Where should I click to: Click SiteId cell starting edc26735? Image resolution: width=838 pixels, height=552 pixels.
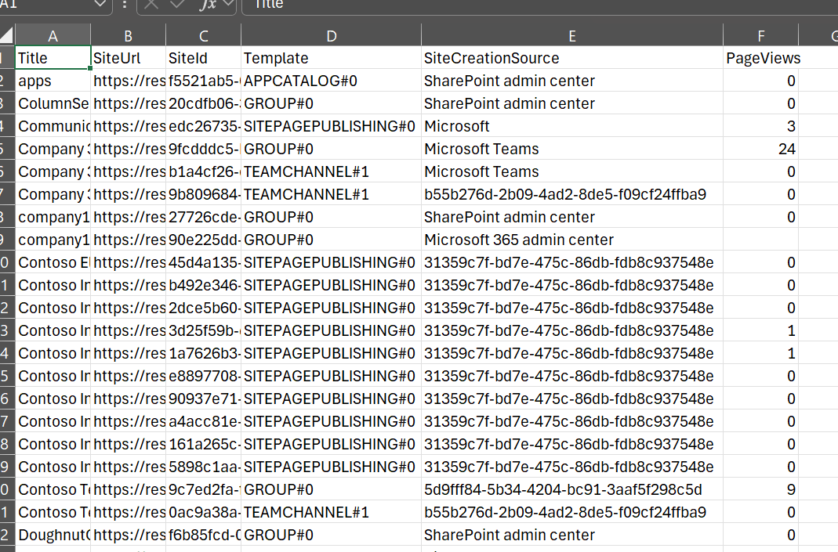[x=204, y=126]
